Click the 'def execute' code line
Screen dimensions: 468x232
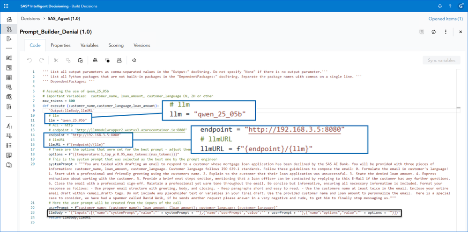click(x=102, y=106)
